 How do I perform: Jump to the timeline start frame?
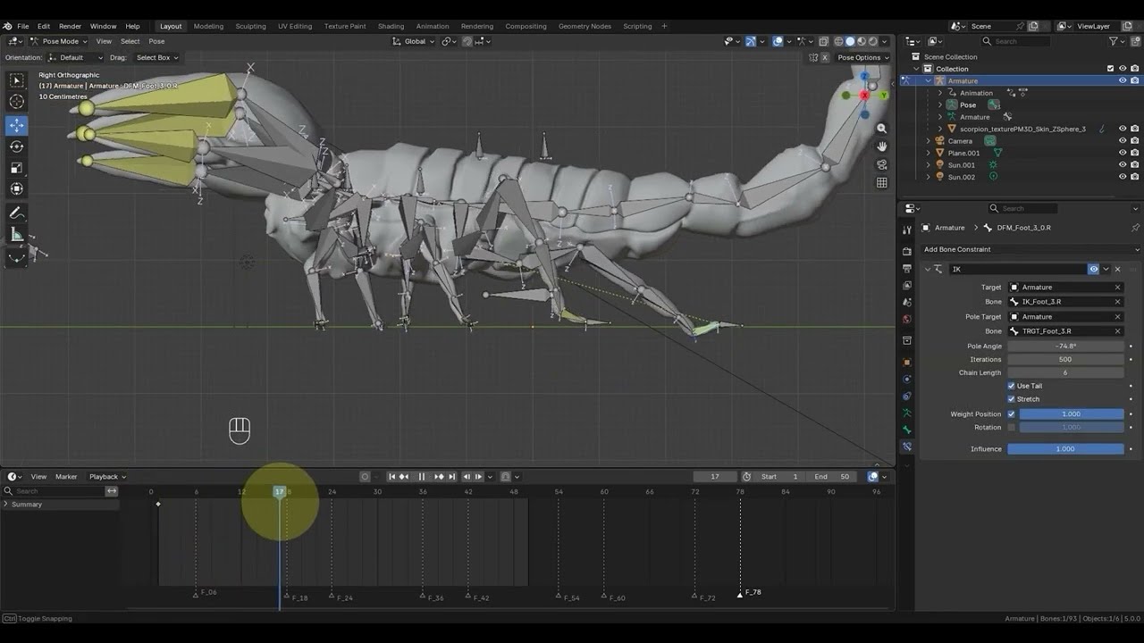click(391, 477)
